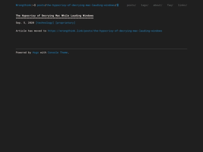The height and width of the screenshot is (152, 203).
Task: Open the faq/ navigation item
Action: point(170,5)
